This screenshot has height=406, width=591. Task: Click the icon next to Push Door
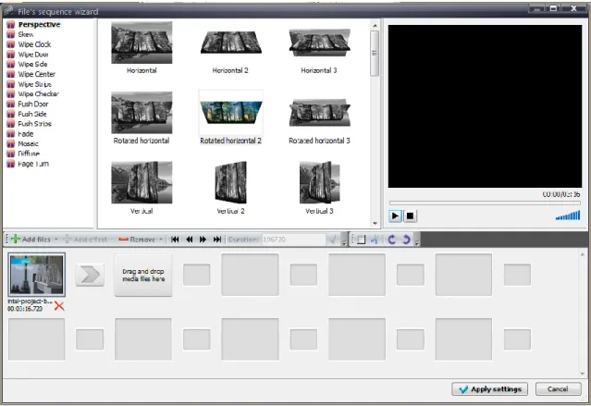point(11,104)
